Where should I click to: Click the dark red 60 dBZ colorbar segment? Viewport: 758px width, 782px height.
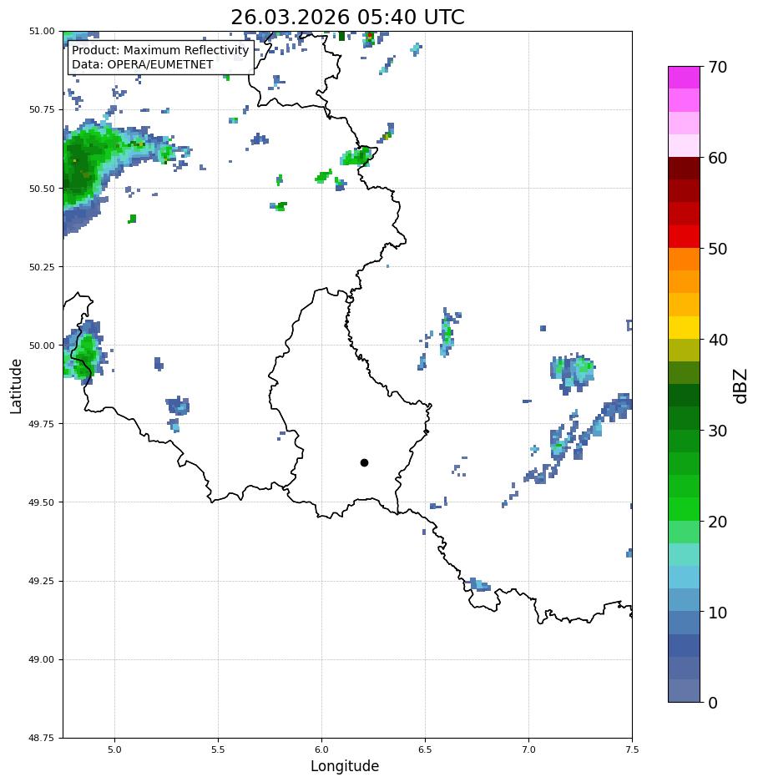pos(685,168)
